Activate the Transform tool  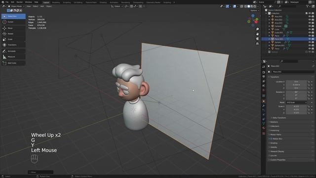pyautogui.click(x=13, y=45)
